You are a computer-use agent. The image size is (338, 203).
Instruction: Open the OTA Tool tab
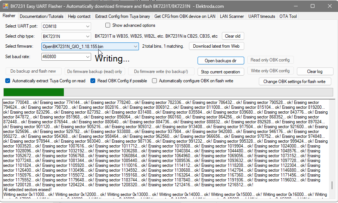click(288, 16)
